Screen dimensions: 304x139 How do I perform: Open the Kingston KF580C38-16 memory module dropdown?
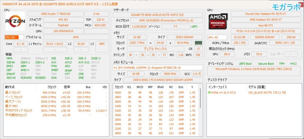(158, 67)
